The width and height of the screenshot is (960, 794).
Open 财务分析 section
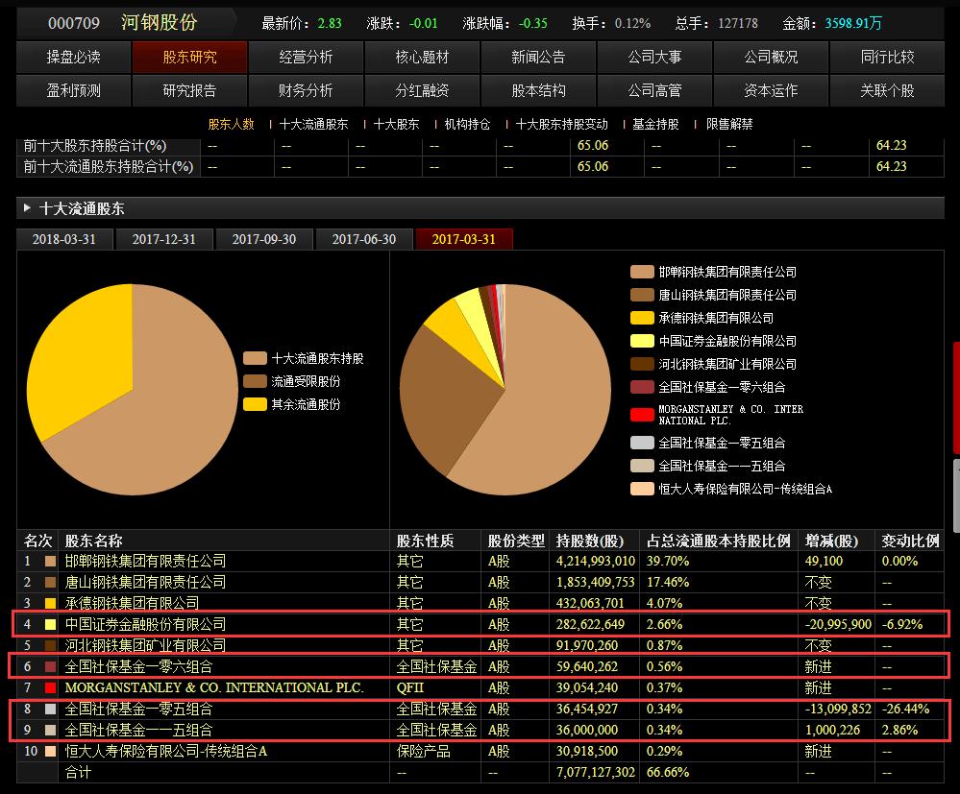click(x=306, y=91)
